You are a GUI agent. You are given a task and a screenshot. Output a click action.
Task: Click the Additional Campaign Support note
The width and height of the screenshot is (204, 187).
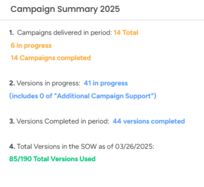83,96
